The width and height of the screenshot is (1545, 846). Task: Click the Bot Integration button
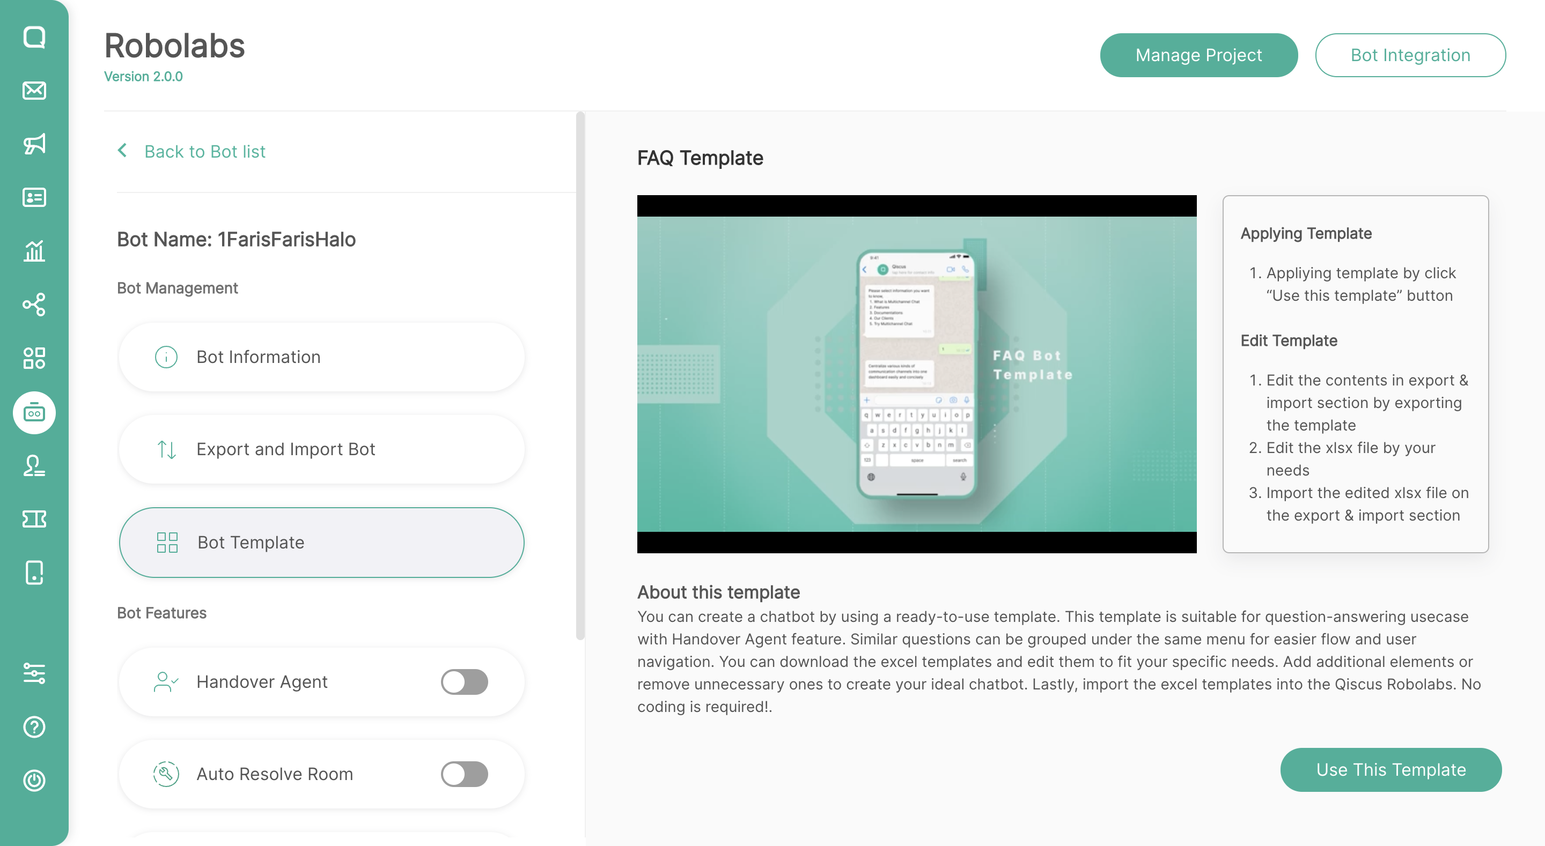tap(1410, 55)
